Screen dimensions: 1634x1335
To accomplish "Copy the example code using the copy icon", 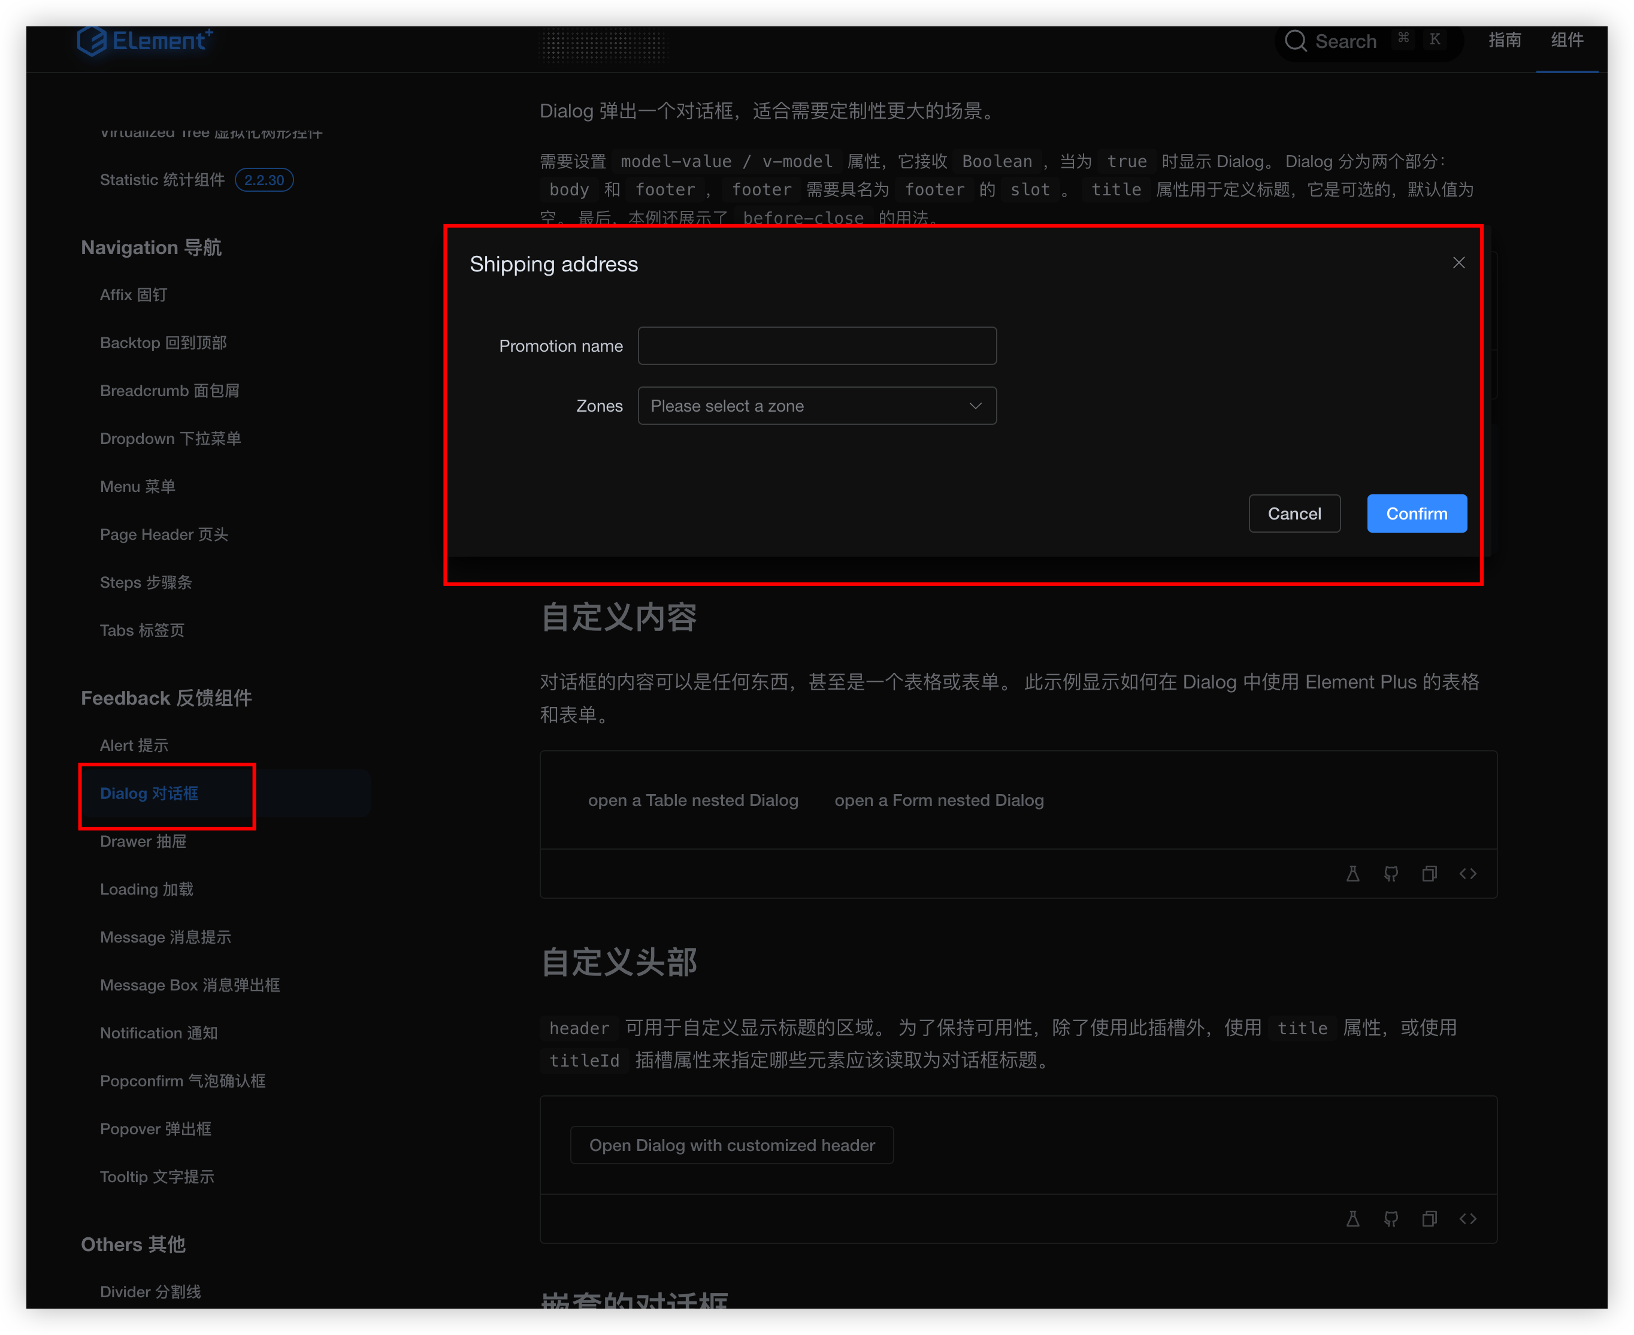I will [x=1430, y=874].
